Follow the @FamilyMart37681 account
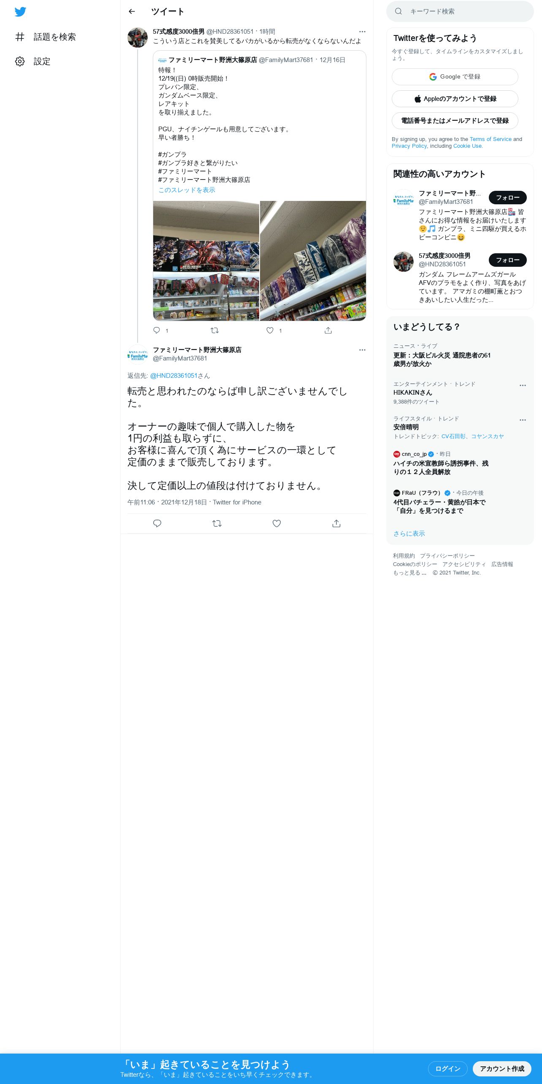 tap(508, 198)
